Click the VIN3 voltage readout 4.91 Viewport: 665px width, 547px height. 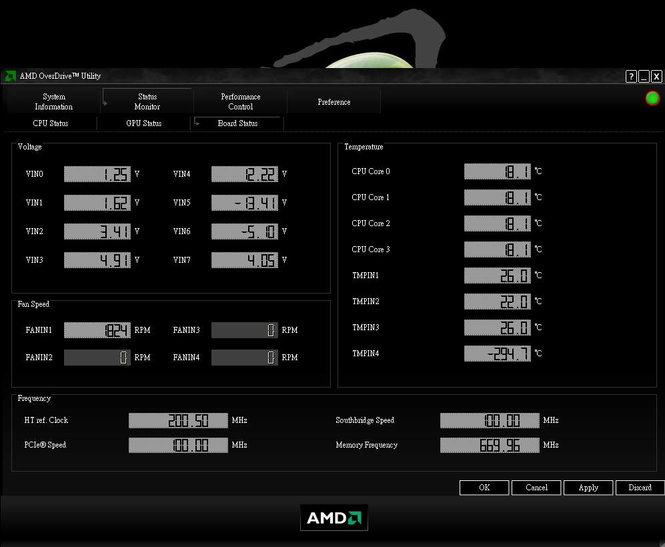[x=97, y=260]
